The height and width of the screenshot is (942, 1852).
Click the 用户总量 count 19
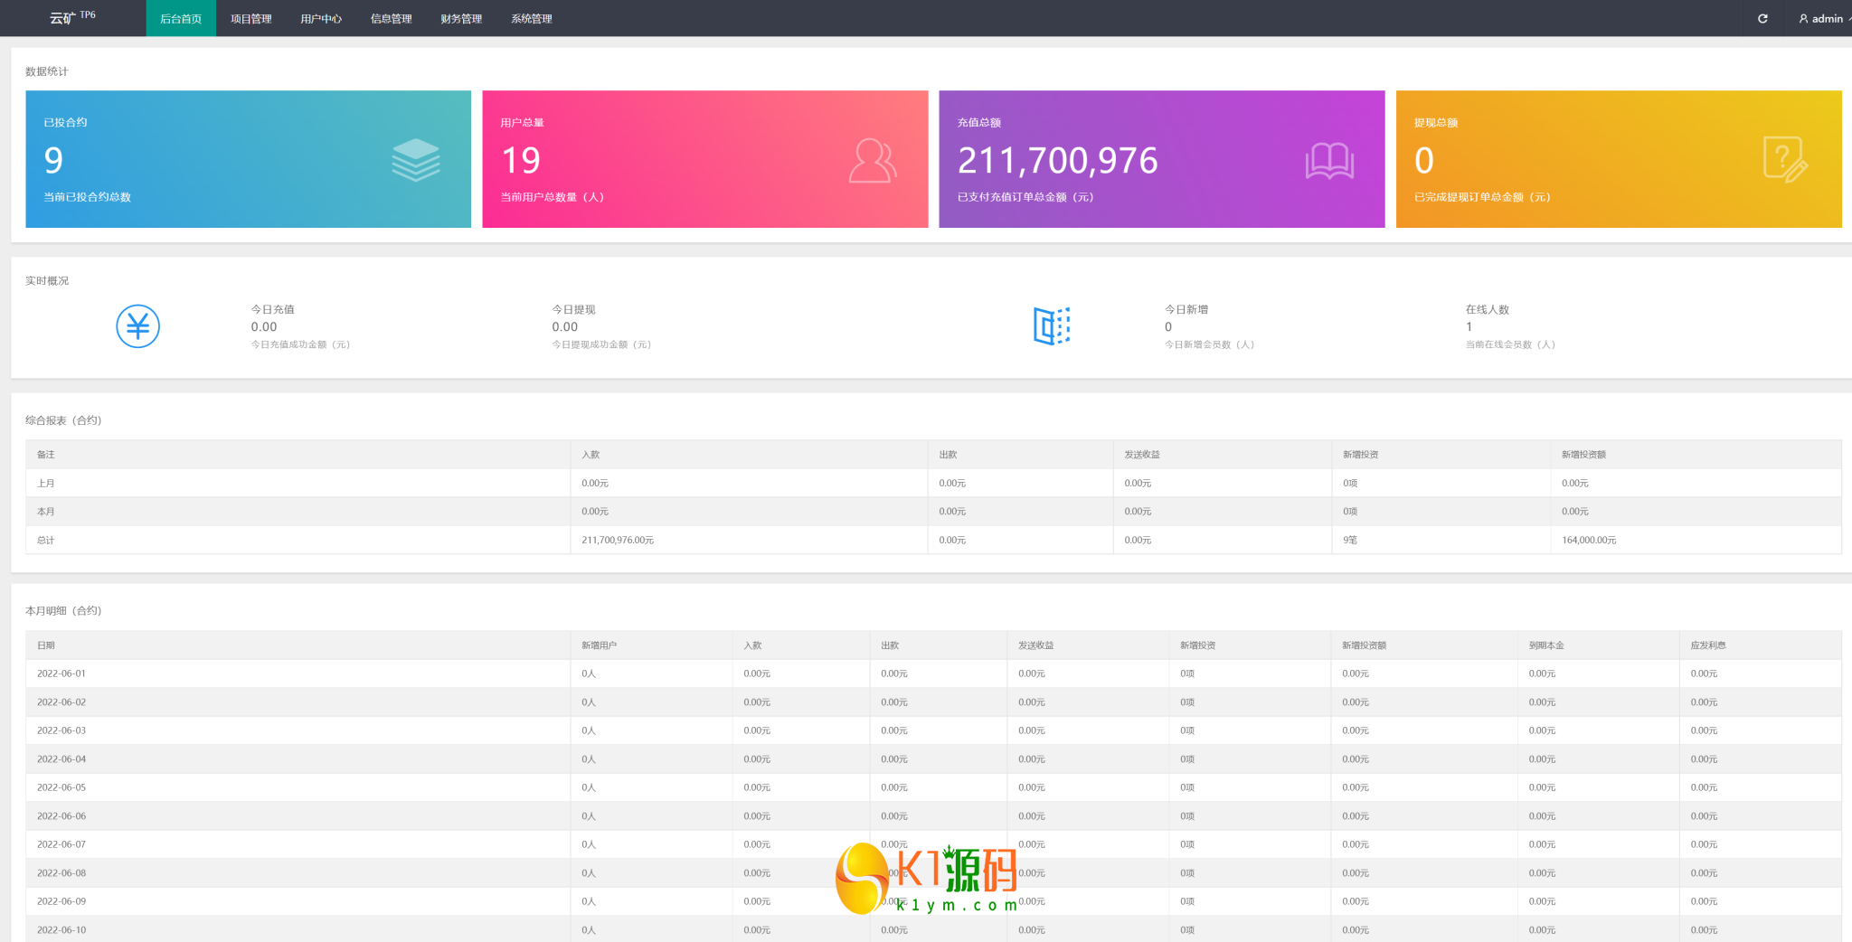(x=521, y=161)
